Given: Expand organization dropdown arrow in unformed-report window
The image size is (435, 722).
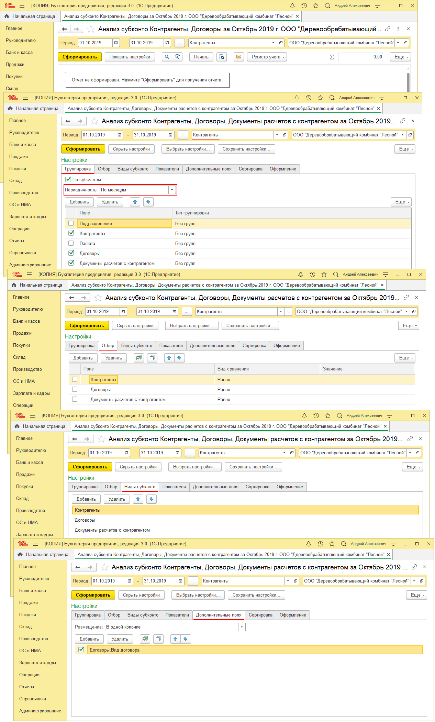Looking at the screenshot, I should (x=398, y=43).
